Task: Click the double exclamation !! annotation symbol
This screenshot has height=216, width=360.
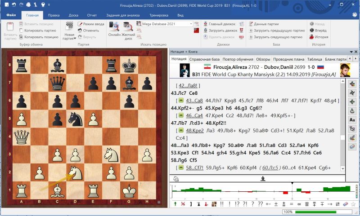Action: pyautogui.click(x=222, y=204)
